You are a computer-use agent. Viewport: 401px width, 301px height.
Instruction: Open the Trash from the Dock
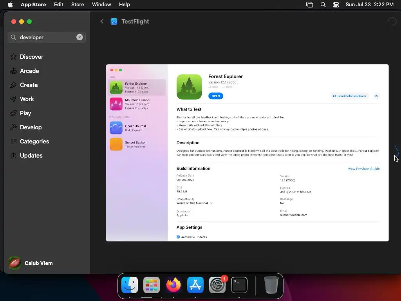tap(271, 285)
